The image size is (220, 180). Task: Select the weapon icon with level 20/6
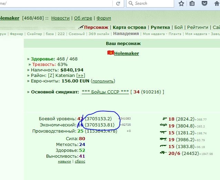click(163, 153)
